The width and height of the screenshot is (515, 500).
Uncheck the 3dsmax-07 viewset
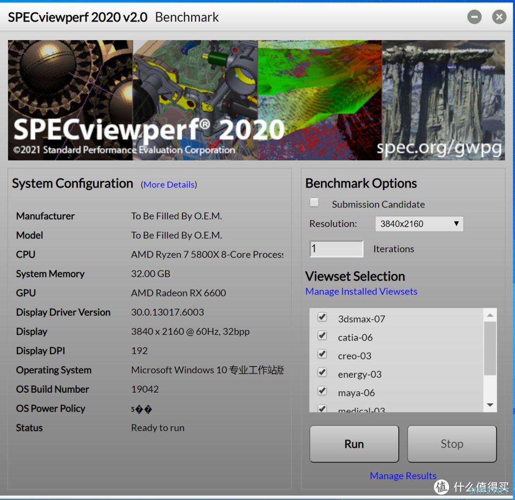(x=322, y=317)
